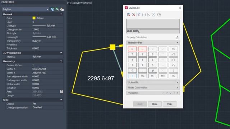Screen dimensions: 230x129
Task: Click number 6 on number pad
Action: click(152, 60)
